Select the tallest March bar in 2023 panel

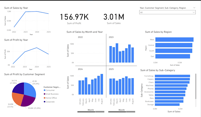pos(117,53)
